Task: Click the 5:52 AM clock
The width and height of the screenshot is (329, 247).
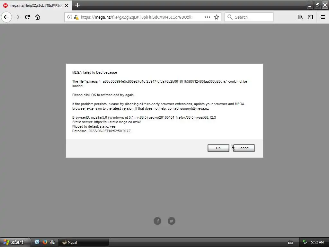Action: pos(317,242)
